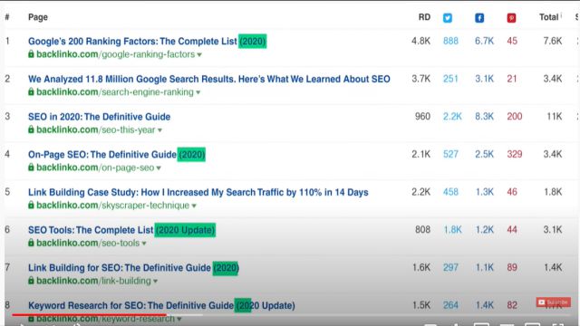
Task: Open the on-page-seo URL dropdown caret
Action: 159,168
